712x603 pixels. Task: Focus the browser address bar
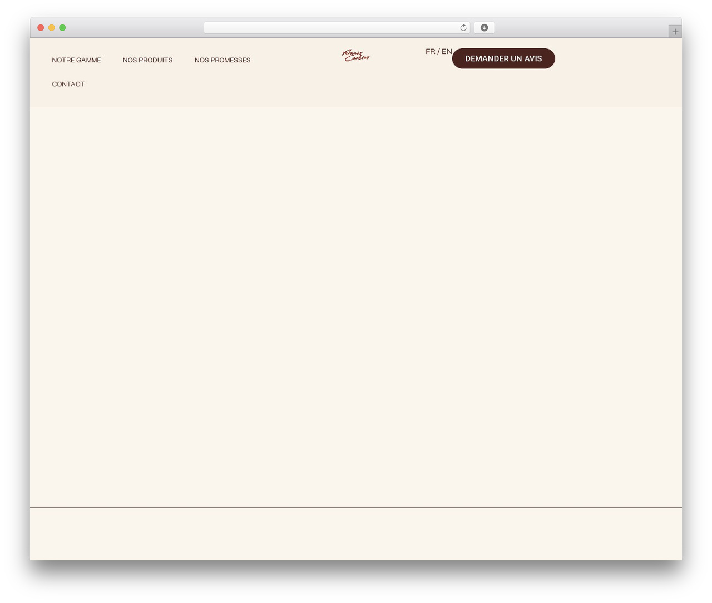(337, 28)
